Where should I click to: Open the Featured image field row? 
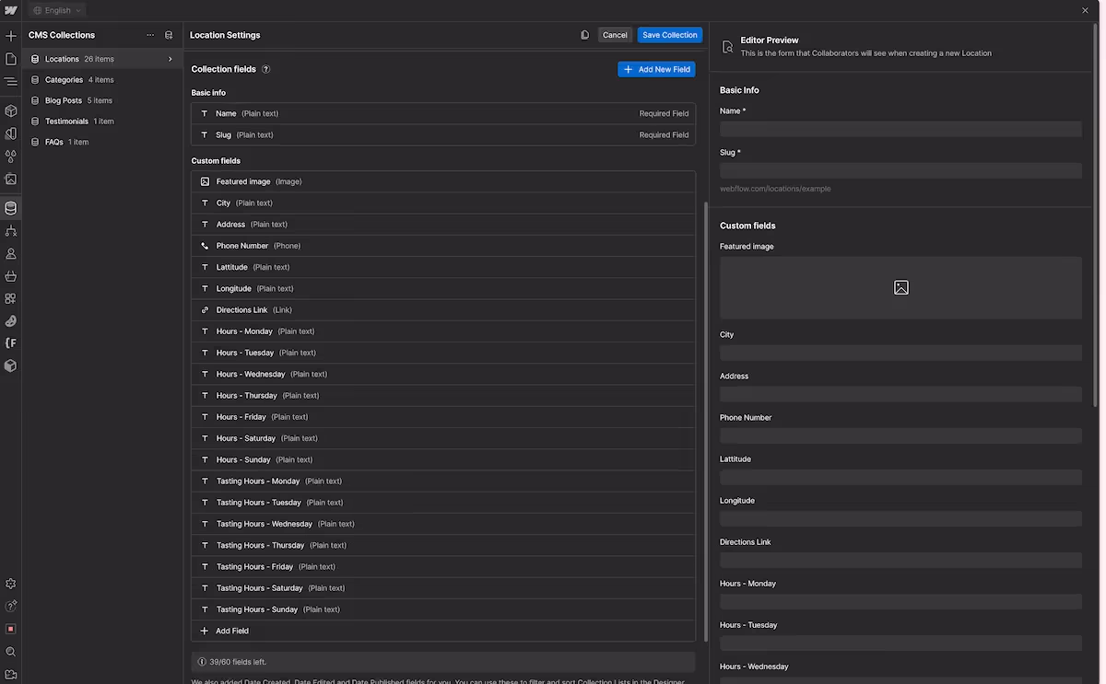click(x=443, y=181)
